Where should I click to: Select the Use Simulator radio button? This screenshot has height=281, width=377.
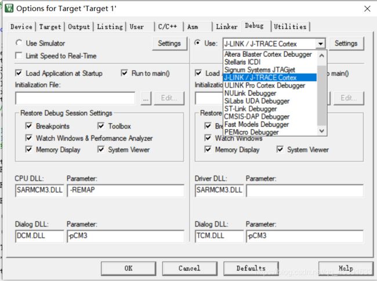pos(19,43)
